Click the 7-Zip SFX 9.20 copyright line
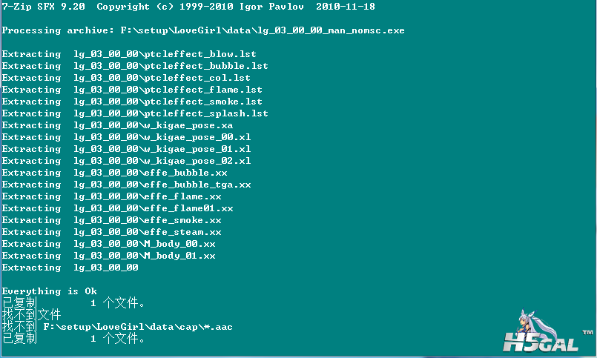The width and height of the screenshot is (597, 358). tap(188, 7)
